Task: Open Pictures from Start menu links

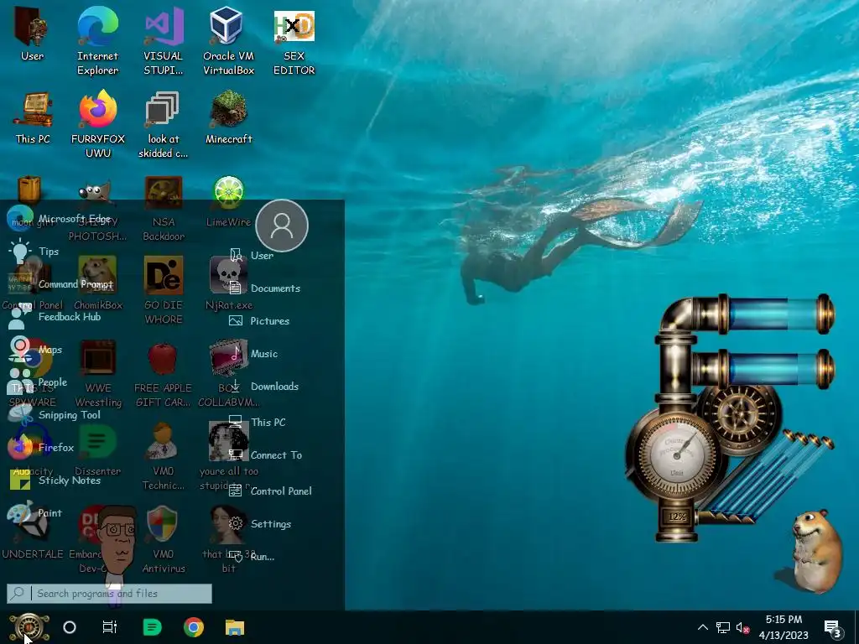Action: click(260, 321)
